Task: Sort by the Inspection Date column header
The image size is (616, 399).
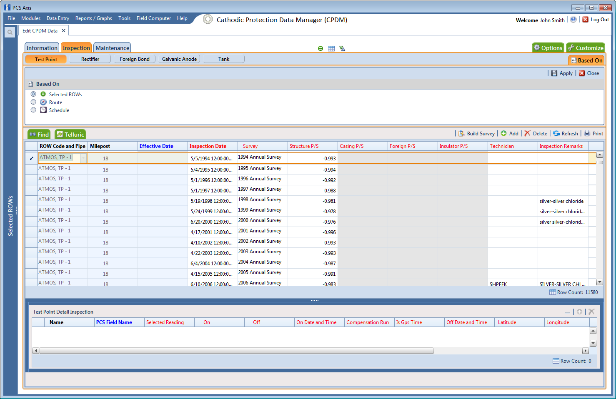Action: pos(213,146)
